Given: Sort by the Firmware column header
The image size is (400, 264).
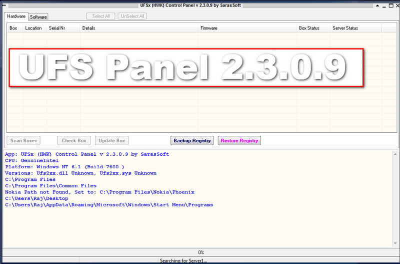Looking at the screenshot, I should pyautogui.click(x=247, y=28).
